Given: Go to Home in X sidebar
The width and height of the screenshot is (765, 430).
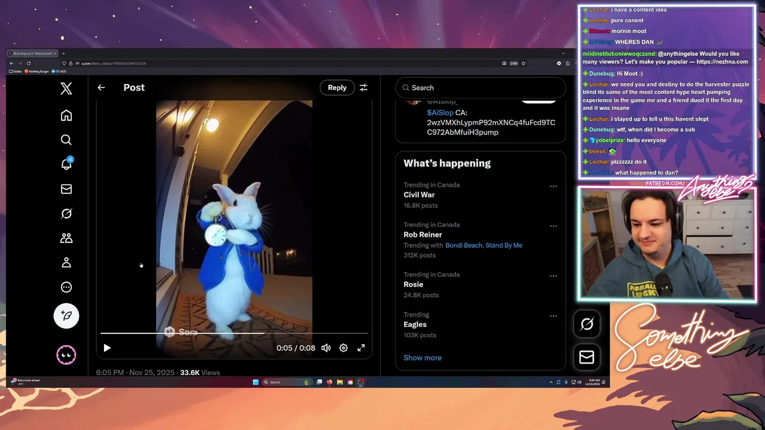Looking at the screenshot, I should 66,115.
